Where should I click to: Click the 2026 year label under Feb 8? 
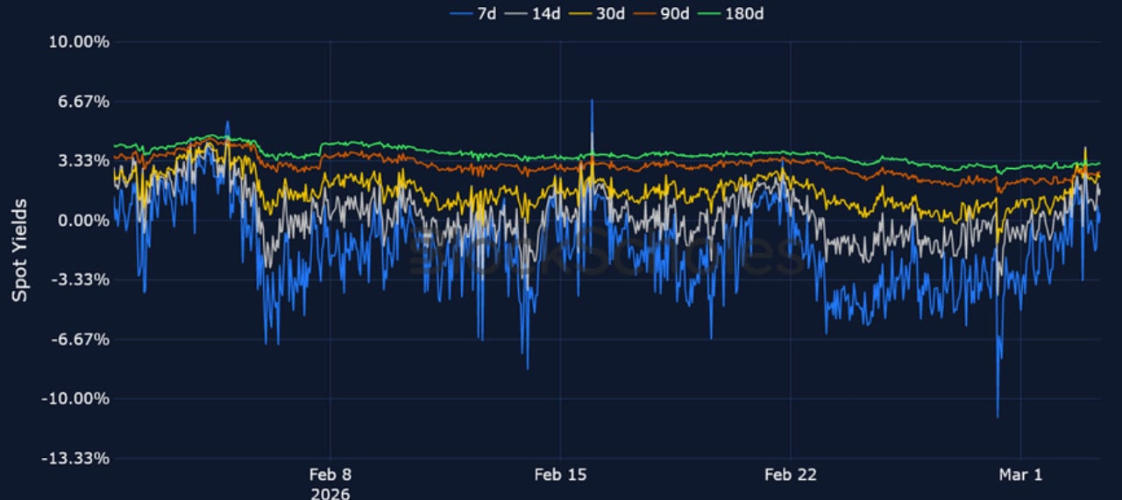(330, 493)
